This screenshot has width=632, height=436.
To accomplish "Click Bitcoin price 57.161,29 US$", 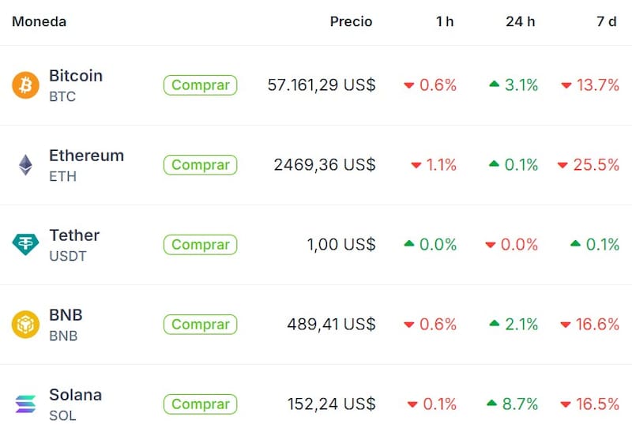I will [322, 85].
